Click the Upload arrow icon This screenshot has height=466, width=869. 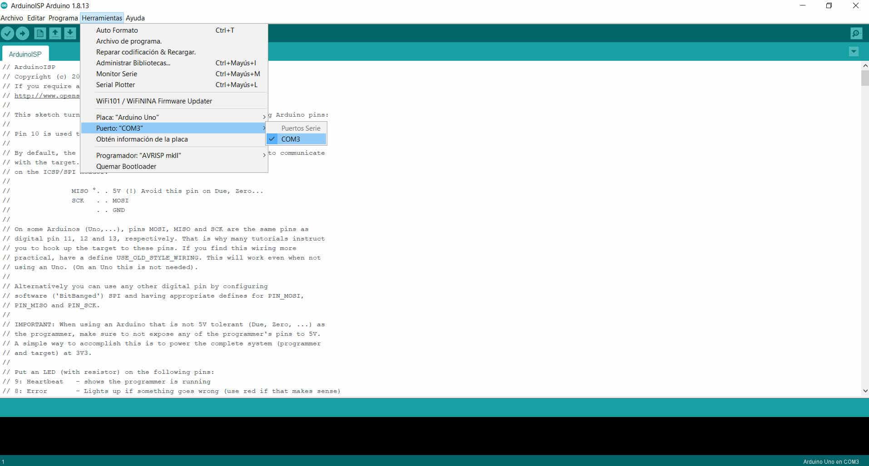pos(23,33)
